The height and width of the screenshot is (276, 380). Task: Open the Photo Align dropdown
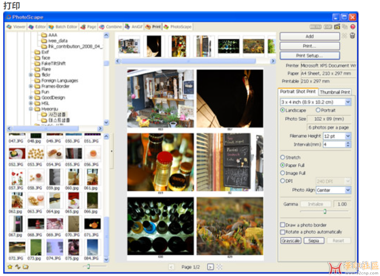[x=348, y=190]
